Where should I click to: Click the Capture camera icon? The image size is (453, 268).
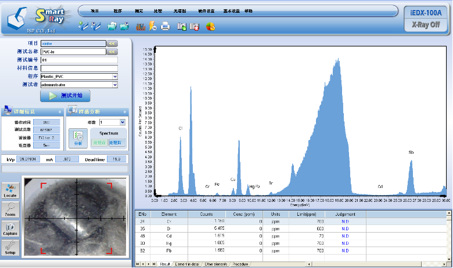point(10,229)
